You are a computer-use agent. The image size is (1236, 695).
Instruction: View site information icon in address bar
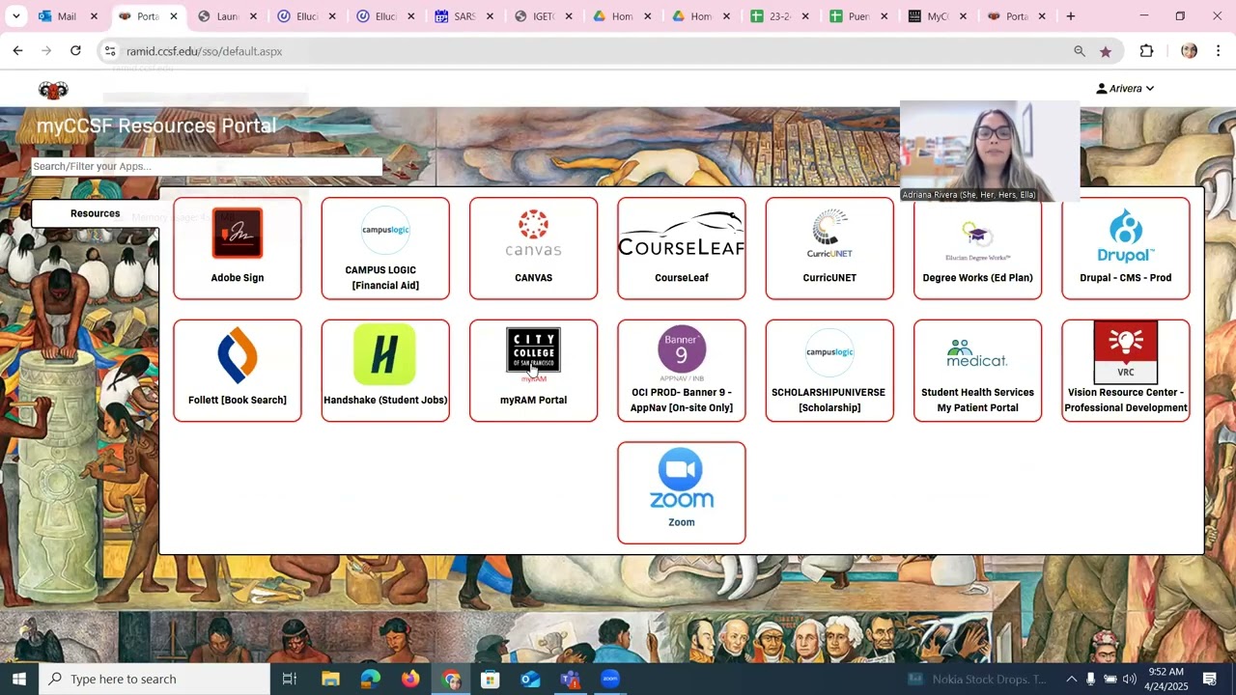coord(110,51)
